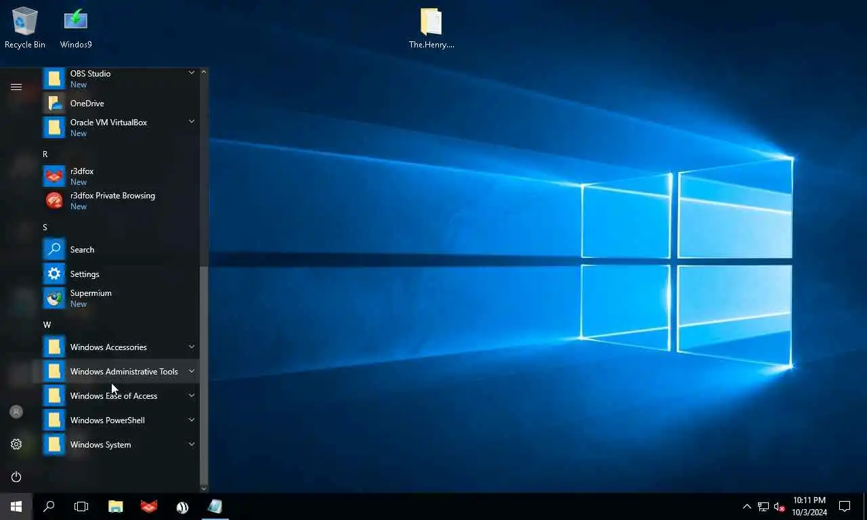Expand the Windows Accessories chevron

point(192,347)
